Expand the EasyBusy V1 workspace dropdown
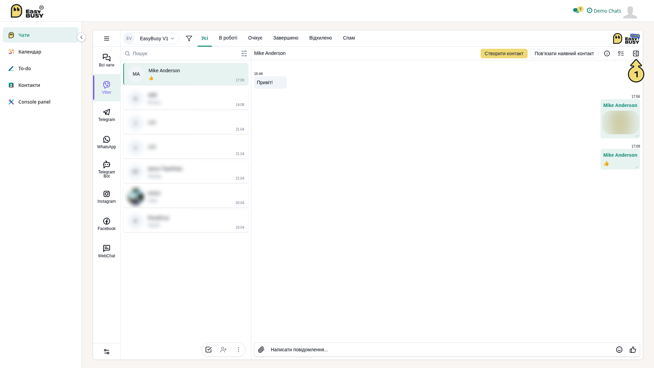This screenshot has height=368, width=654. (151, 39)
